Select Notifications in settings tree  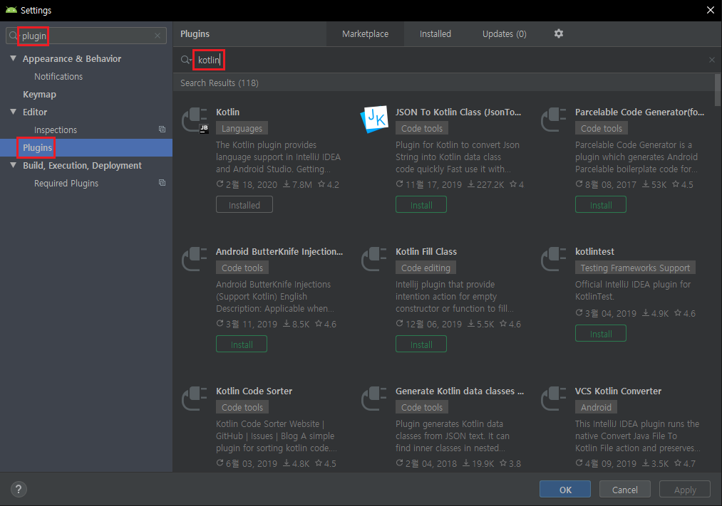[x=58, y=76]
